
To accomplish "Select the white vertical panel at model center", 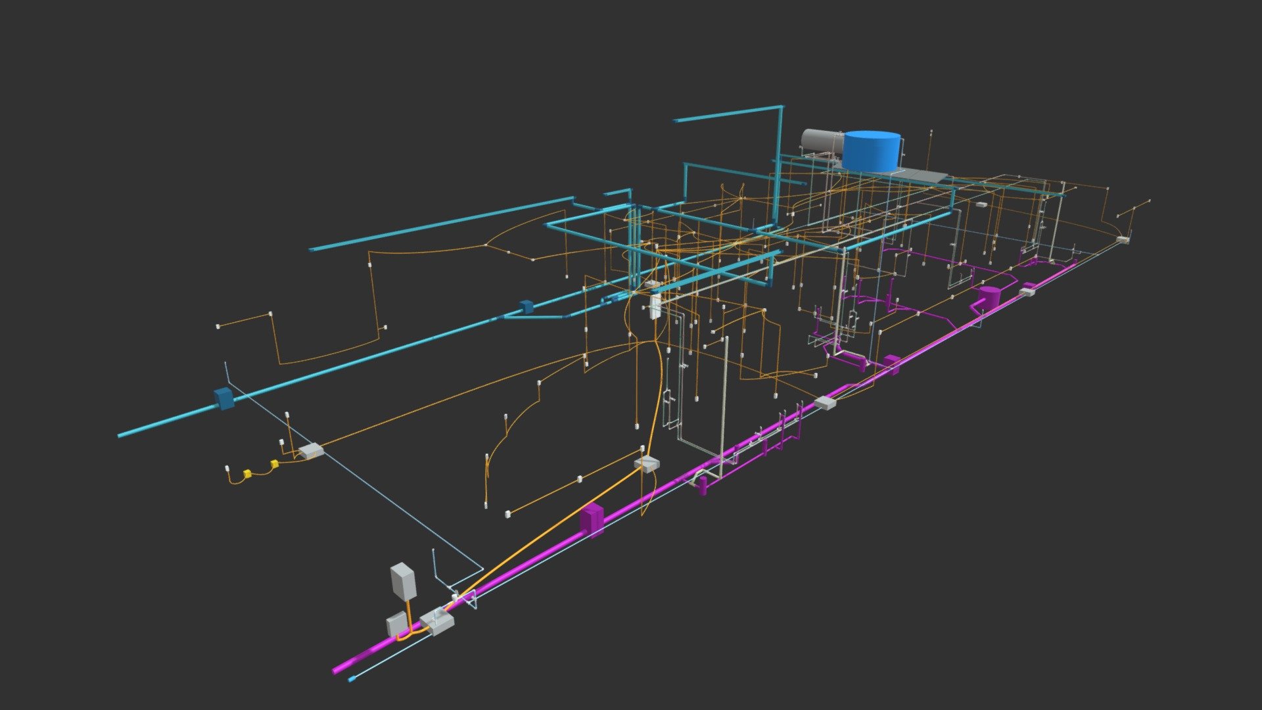I will point(655,307).
